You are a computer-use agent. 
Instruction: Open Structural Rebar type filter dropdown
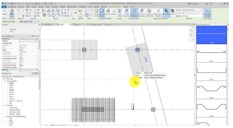[16, 36]
